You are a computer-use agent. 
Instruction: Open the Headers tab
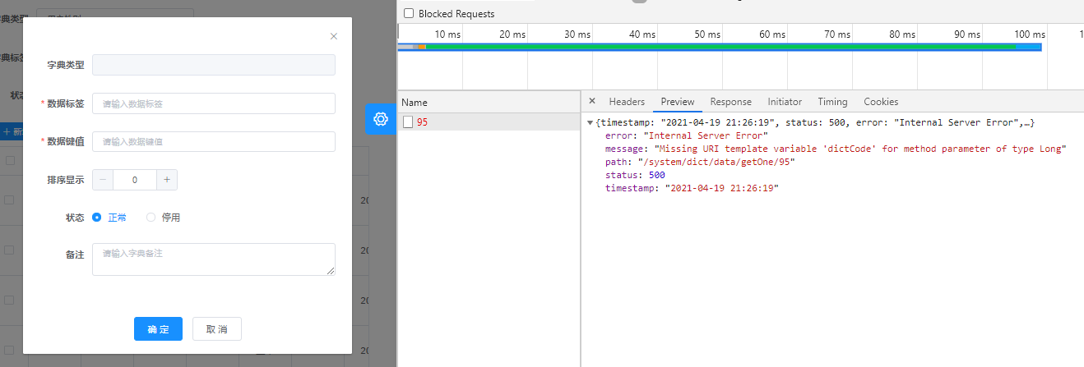tap(627, 102)
